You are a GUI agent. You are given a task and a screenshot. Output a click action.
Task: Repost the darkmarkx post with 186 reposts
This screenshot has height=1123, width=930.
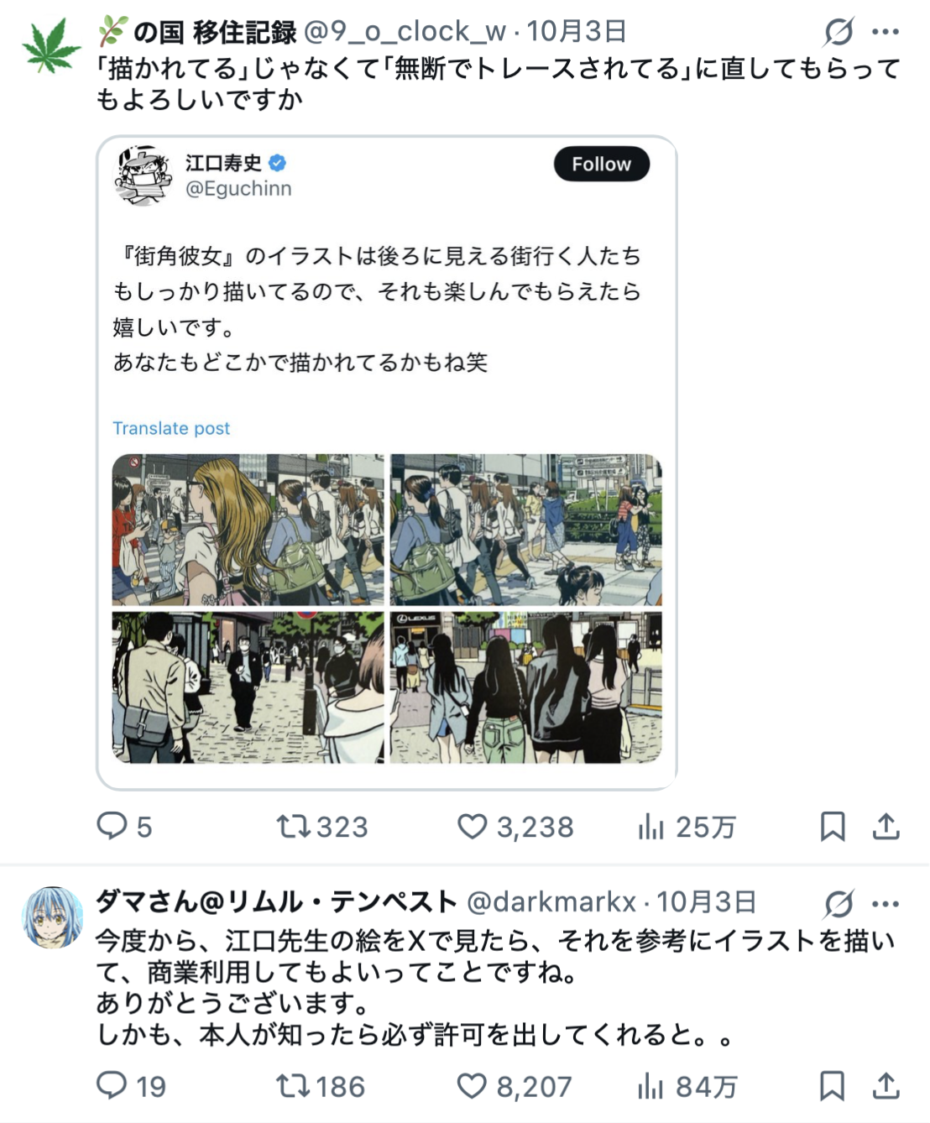click(x=294, y=1086)
